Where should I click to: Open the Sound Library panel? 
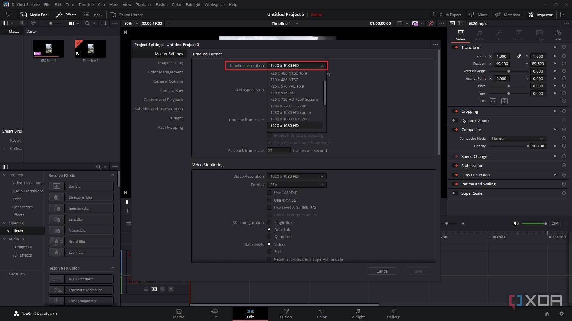(126, 15)
